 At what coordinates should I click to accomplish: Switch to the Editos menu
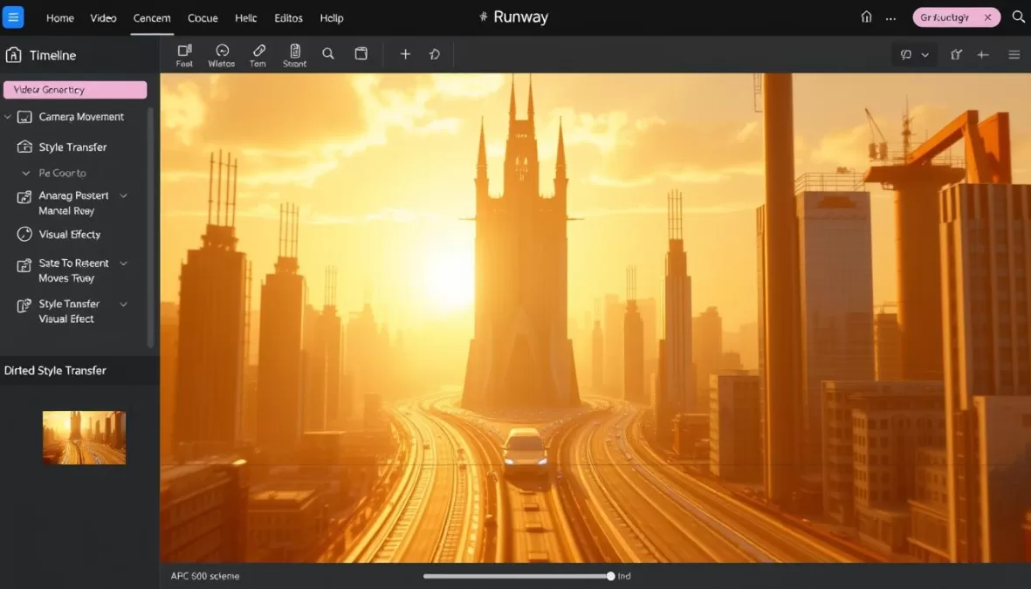(288, 17)
